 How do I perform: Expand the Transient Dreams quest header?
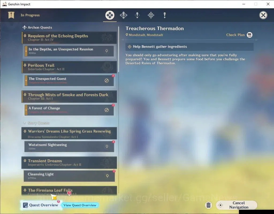click(69, 163)
